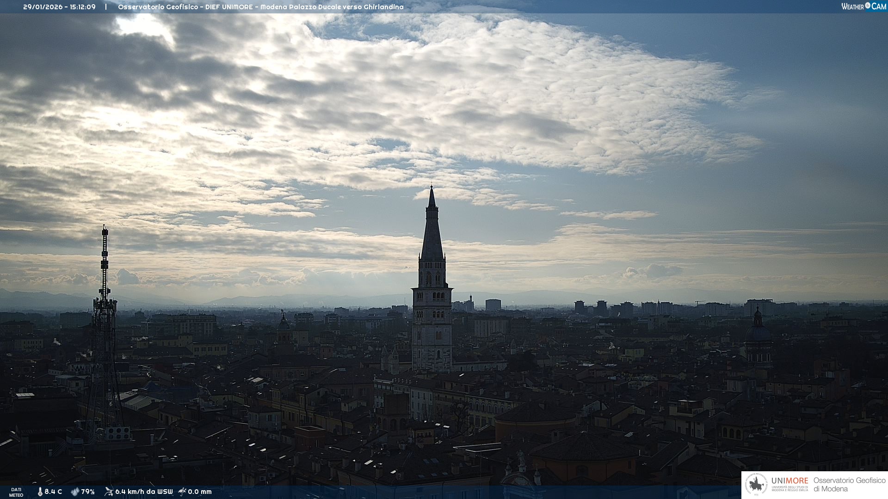Image resolution: width=888 pixels, height=499 pixels.
Task: Click the bright sun spot in the clouds
Action: [x=143, y=25]
